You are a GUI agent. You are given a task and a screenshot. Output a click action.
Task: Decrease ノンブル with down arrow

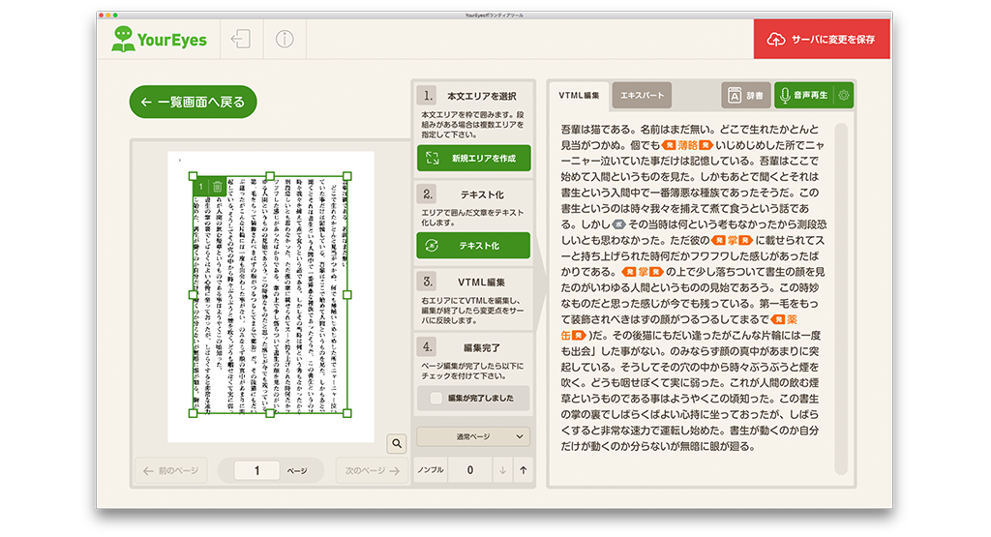pyautogui.click(x=502, y=470)
